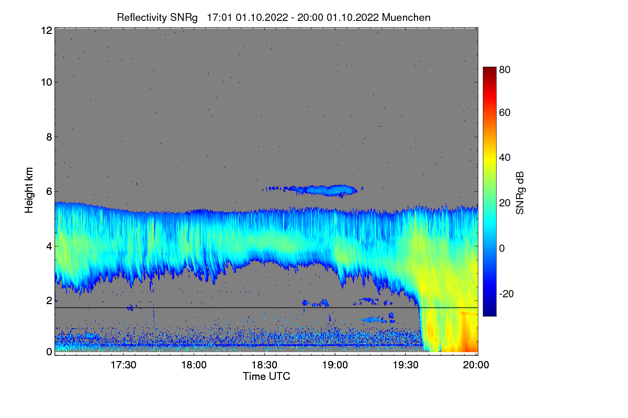Click the height tick label 10

[46, 82]
